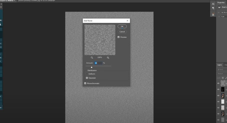This screenshot has height=123, width=227.
Task: Click the Amount percentage input field
Action: 98,63
